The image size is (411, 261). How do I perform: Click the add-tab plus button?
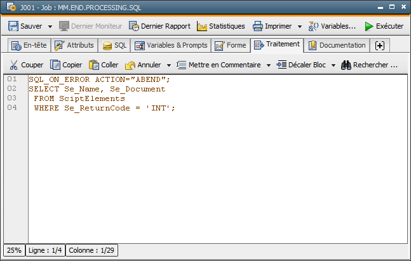pos(380,46)
